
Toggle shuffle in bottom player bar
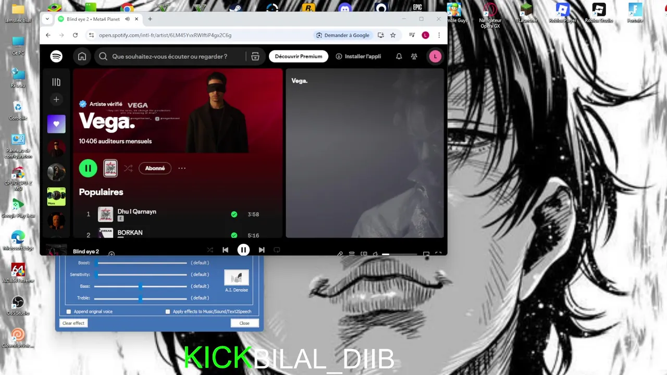pos(210,250)
